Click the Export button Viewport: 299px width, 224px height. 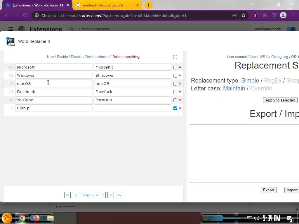(269, 190)
